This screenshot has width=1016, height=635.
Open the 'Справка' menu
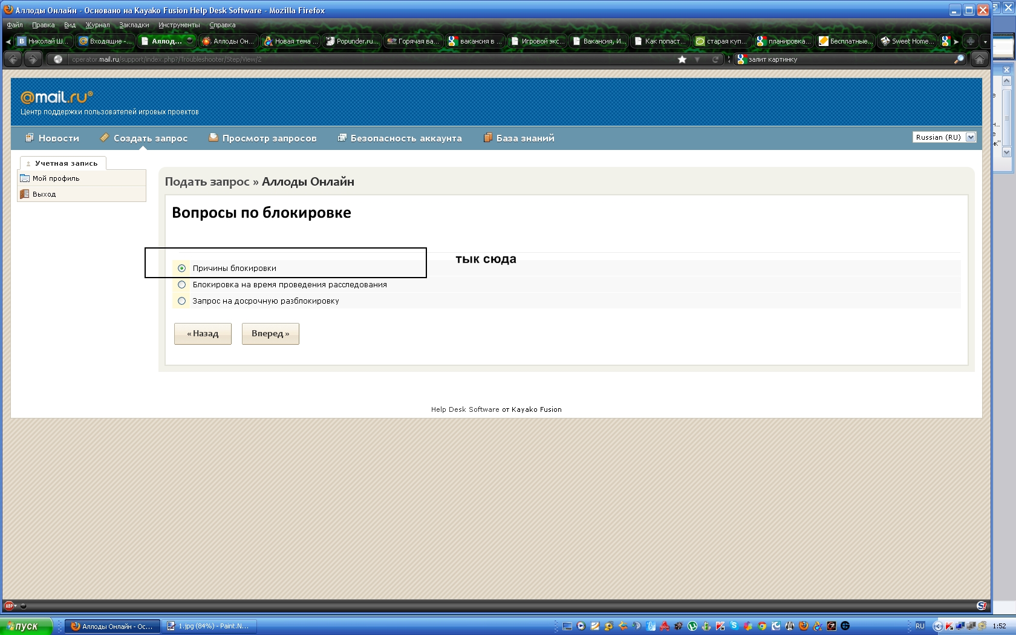tap(222, 25)
